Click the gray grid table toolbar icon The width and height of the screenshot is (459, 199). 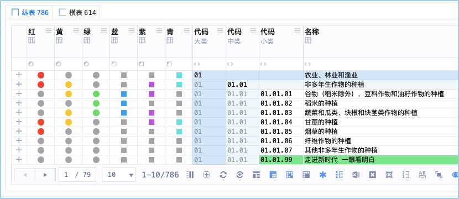(x=306, y=175)
